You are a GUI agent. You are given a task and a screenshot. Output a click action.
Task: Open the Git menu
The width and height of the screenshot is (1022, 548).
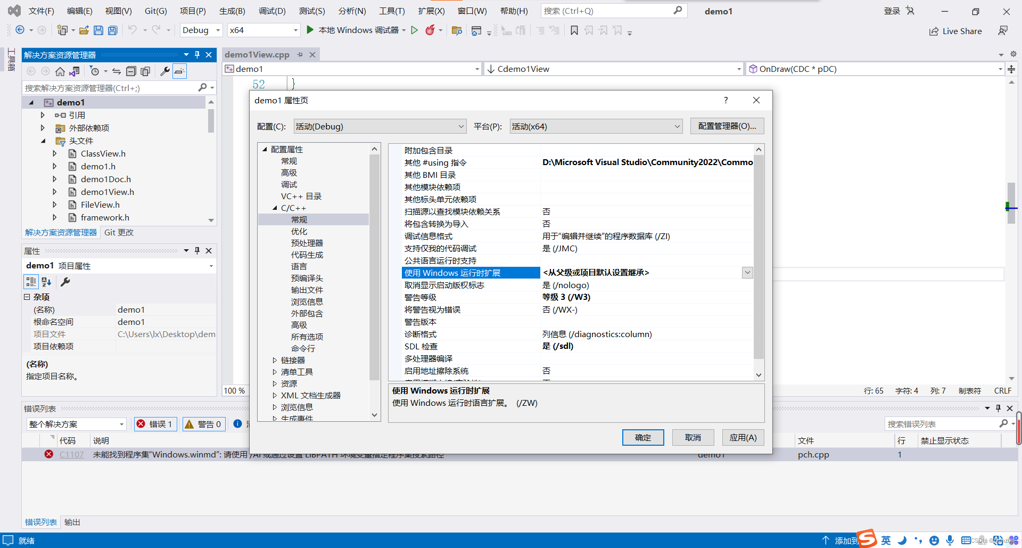click(x=155, y=11)
